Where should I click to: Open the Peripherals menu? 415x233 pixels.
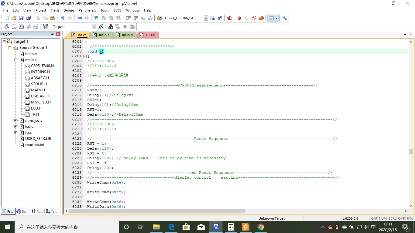pyautogui.click(x=87, y=10)
